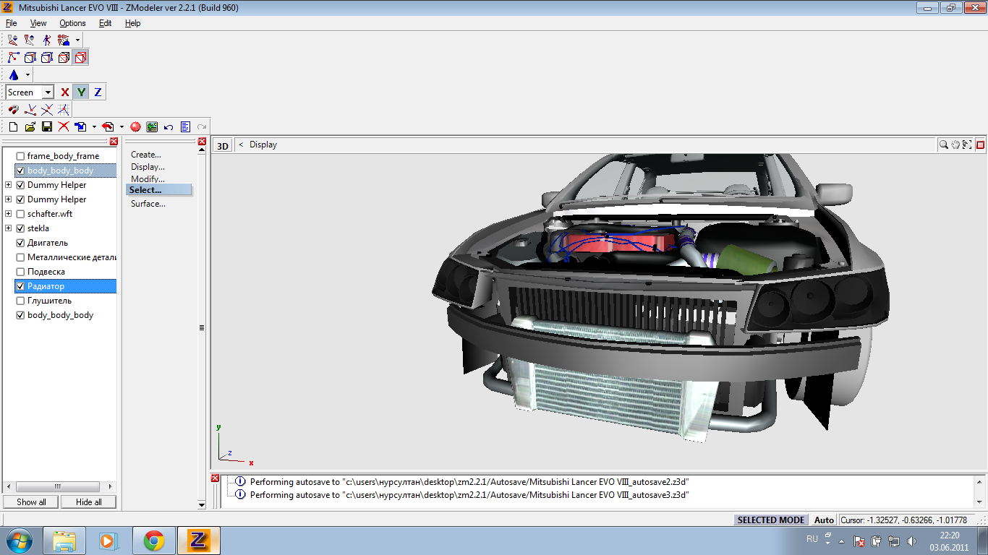Image resolution: width=988 pixels, height=555 pixels.
Task: Click the blue cone primitive icon
Action: click(x=14, y=74)
